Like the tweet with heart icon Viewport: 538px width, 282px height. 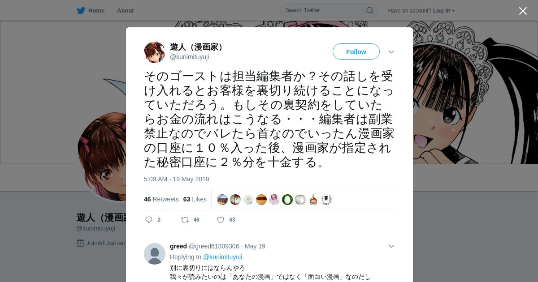pyautogui.click(x=221, y=220)
